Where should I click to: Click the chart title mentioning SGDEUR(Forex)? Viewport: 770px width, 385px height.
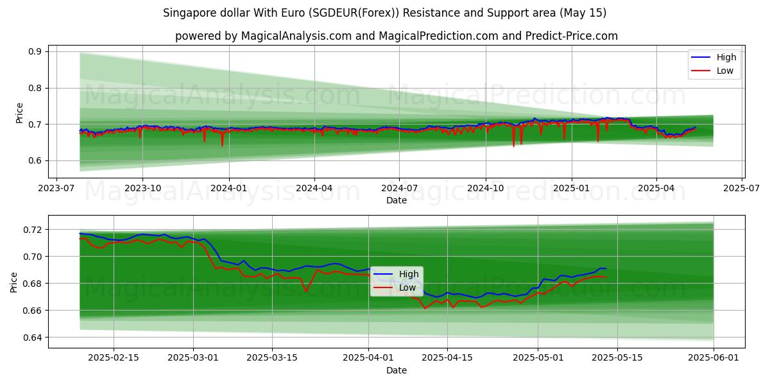384,13
